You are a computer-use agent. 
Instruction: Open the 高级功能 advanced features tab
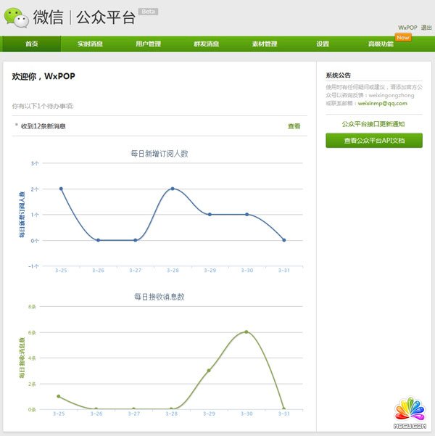[381, 44]
